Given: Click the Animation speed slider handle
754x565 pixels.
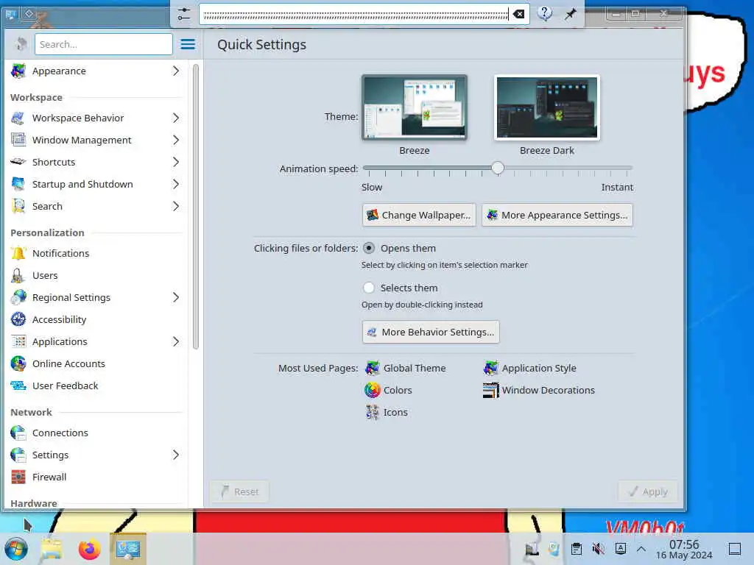Looking at the screenshot, I should pos(498,168).
